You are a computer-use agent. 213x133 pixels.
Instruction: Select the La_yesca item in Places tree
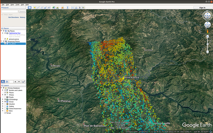point(13,44)
